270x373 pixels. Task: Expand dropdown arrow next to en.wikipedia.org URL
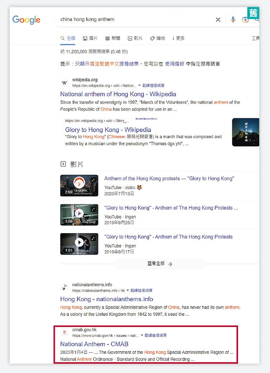(140, 85)
